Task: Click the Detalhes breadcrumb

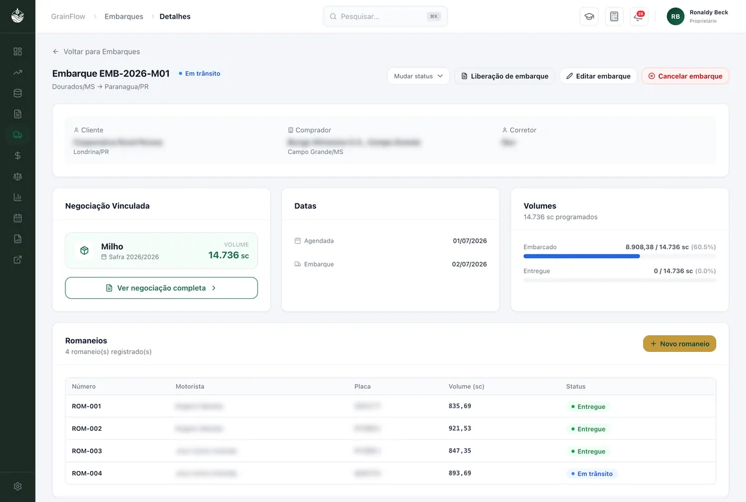Action: click(x=175, y=16)
